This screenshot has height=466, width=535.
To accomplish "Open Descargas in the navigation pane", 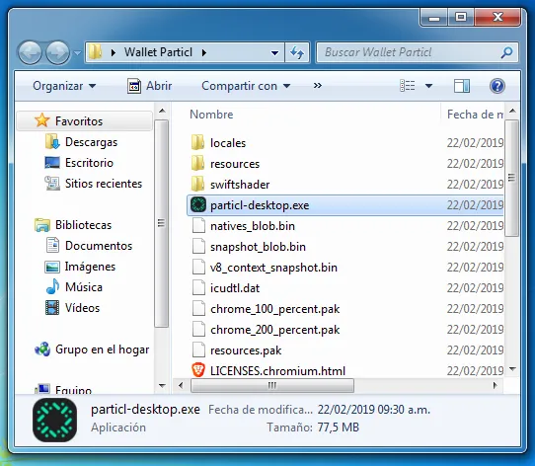I will pyautogui.click(x=91, y=142).
